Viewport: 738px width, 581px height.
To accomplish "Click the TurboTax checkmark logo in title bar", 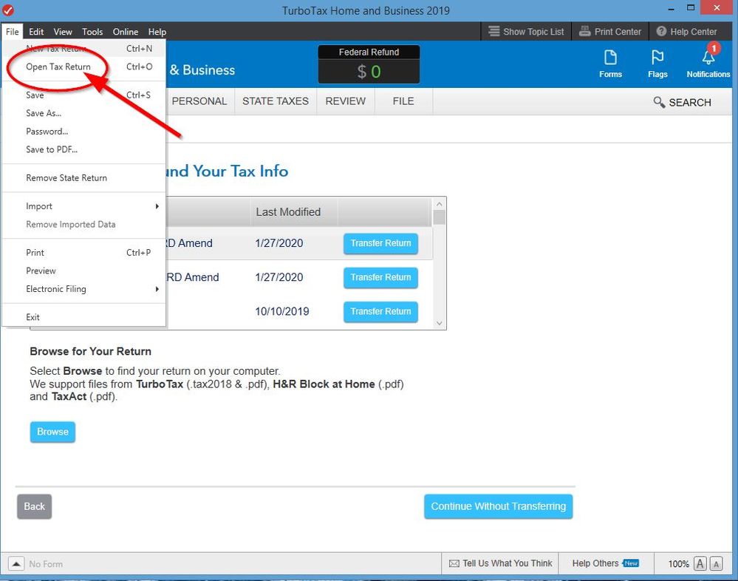I will click(x=8, y=10).
